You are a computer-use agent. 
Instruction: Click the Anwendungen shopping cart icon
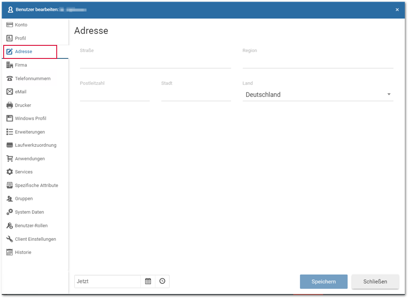click(10, 159)
